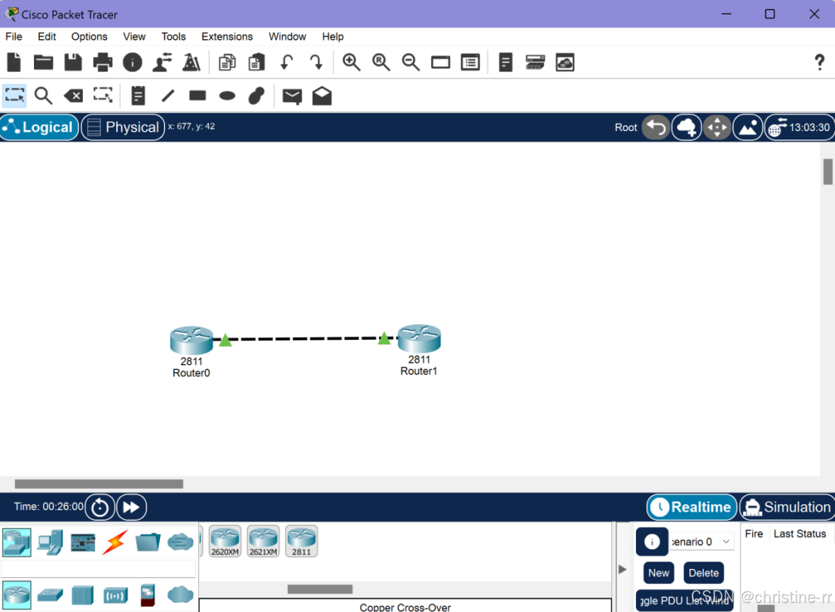This screenshot has height=612, width=835.
Task: Select the Draw Line tool
Action: (168, 96)
